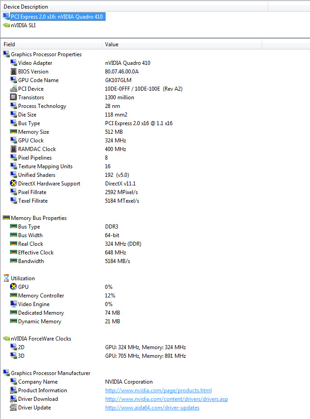This screenshot has height=419, width=310.
Task: Select the DDR3 bus type value
Action: (x=111, y=227)
